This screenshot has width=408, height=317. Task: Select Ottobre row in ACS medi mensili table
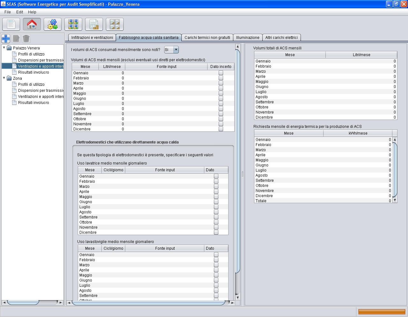(153, 119)
